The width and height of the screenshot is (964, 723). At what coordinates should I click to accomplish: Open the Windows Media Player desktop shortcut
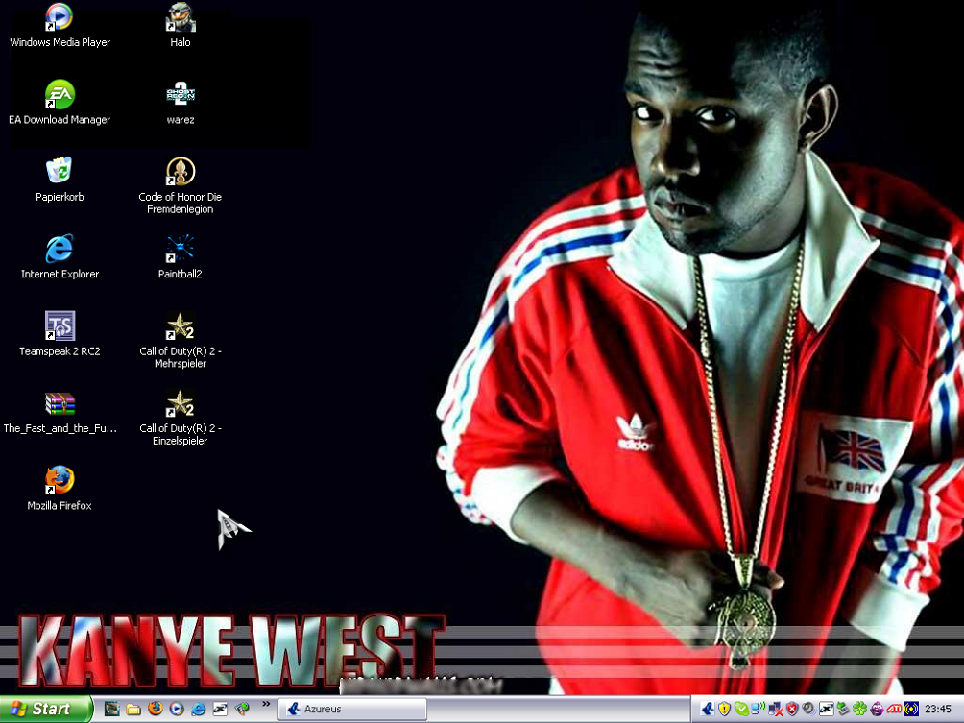coord(60,25)
